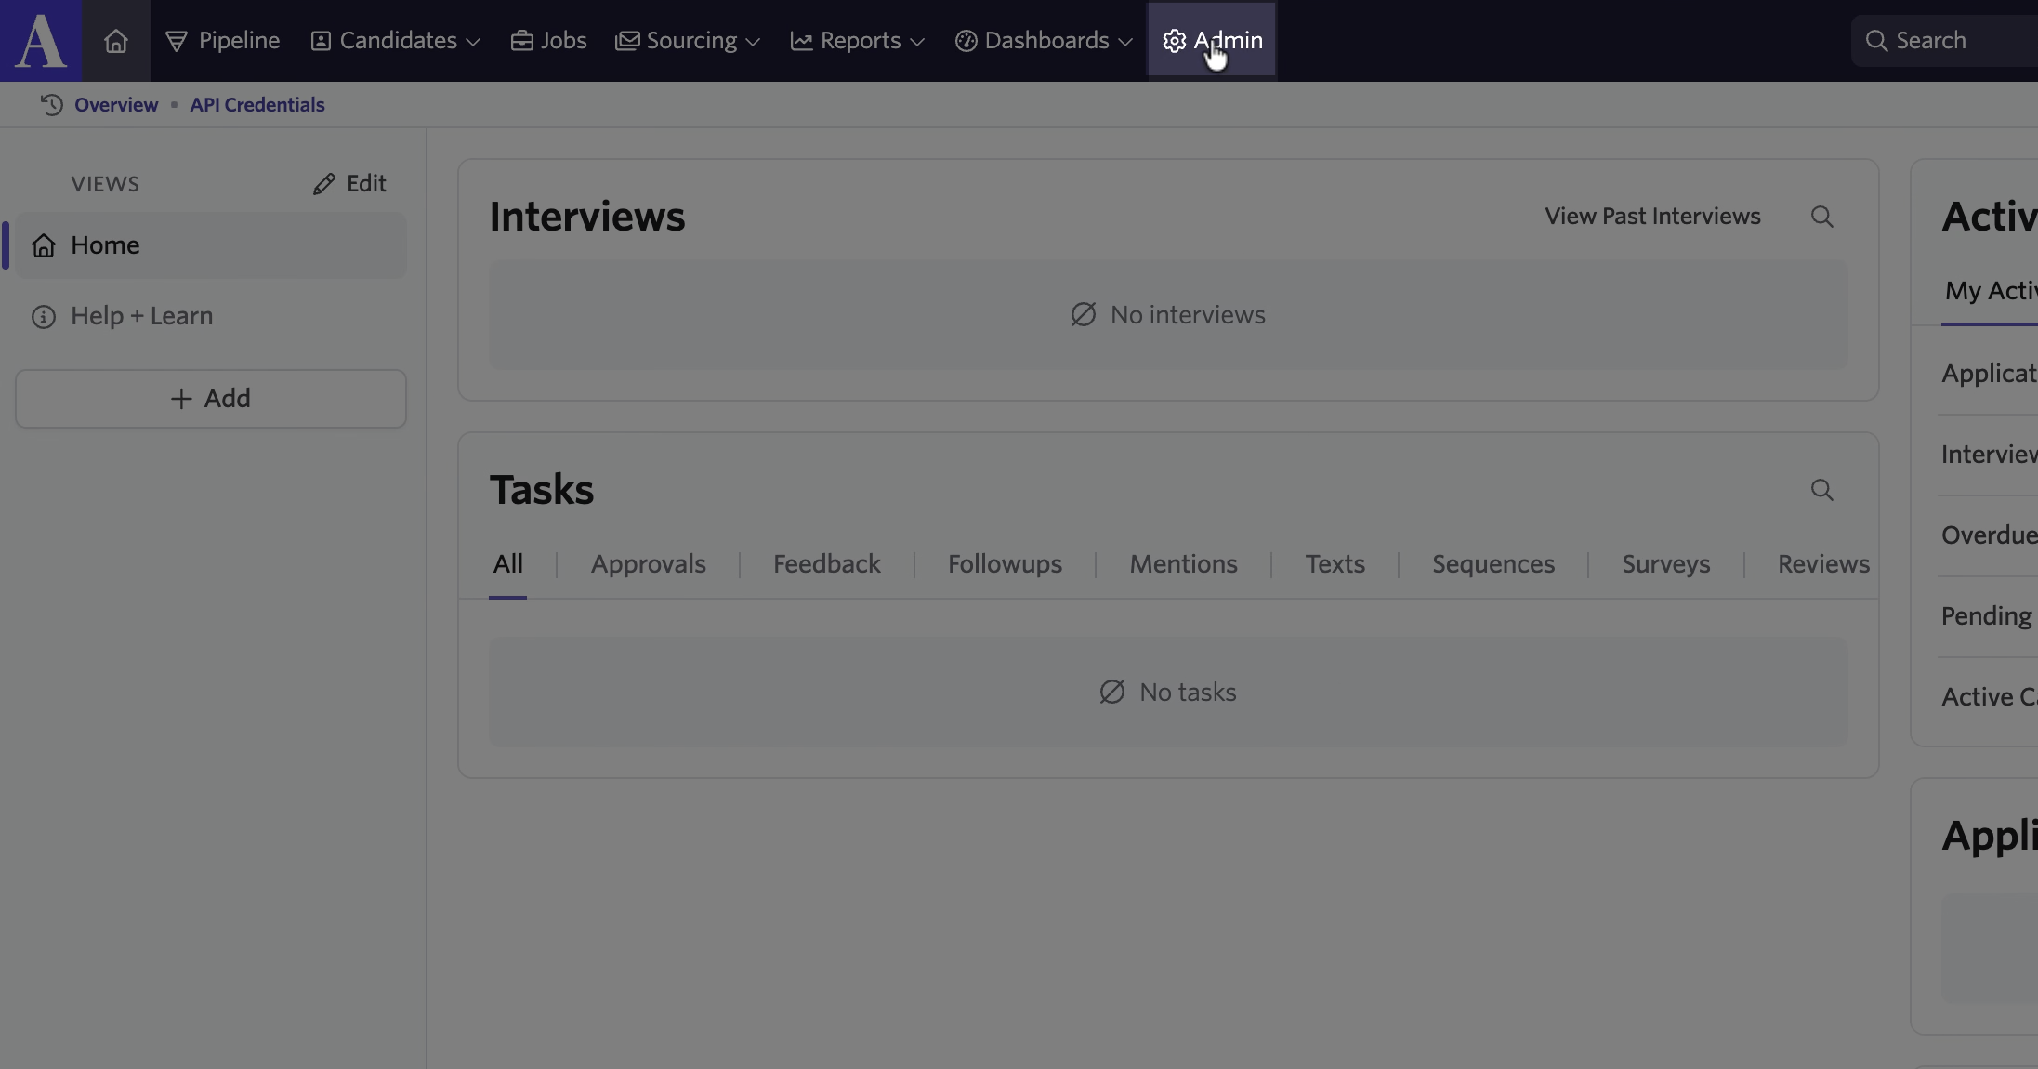Switch to the Surveys tab

point(1665,564)
